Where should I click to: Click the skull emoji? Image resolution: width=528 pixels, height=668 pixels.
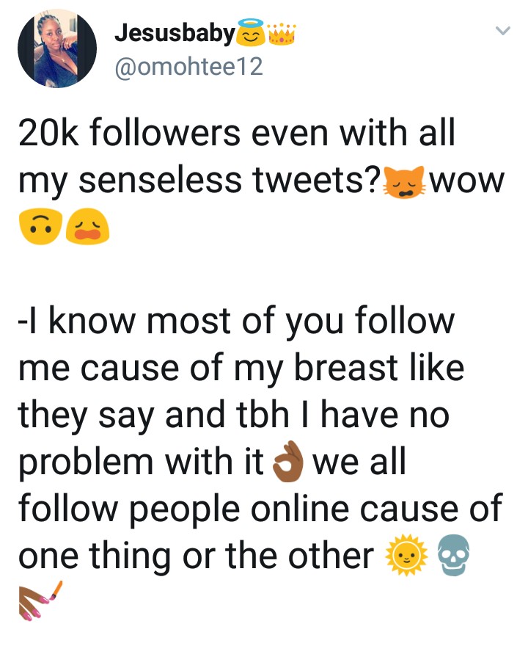pos(453,556)
